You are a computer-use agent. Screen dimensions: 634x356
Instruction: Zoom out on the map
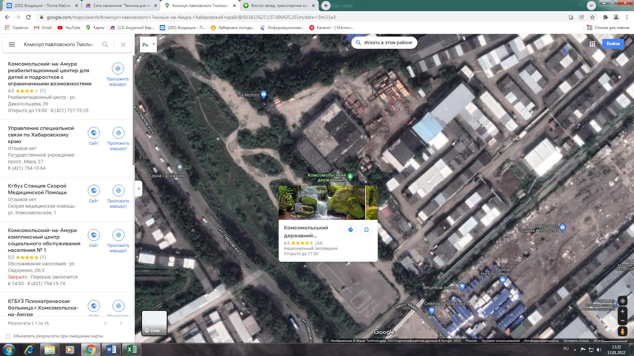622,320
